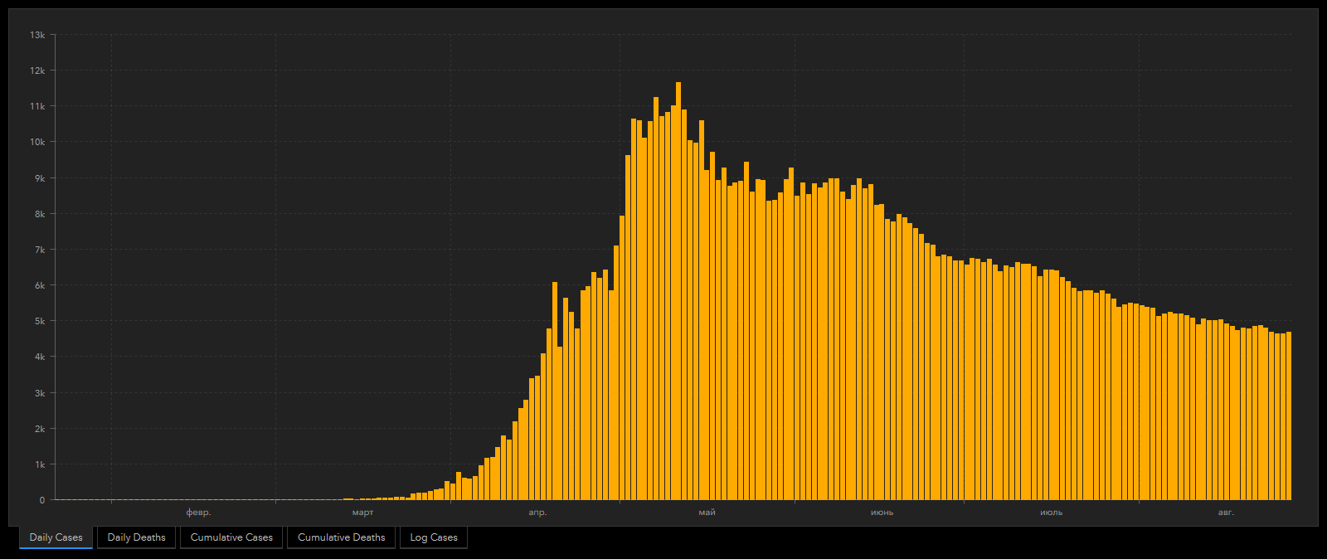The width and height of the screenshot is (1327, 559).
Task: Click the 8k y-axis label
Action: (x=40, y=214)
